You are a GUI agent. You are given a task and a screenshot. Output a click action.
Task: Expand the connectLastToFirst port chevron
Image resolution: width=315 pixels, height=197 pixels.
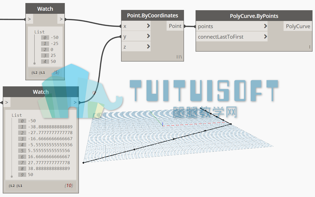tap(265, 36)
